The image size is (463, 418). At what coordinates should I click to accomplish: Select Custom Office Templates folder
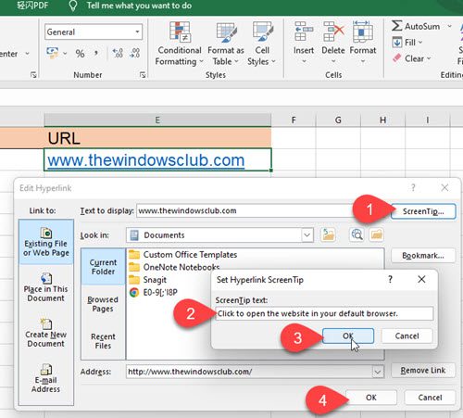(182, 255)
